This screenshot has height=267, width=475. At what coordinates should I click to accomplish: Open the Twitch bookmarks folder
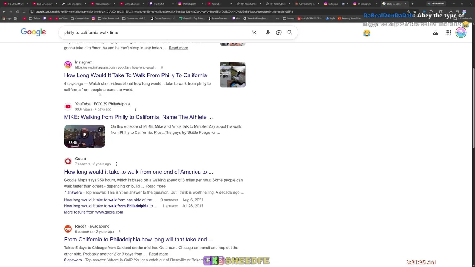(x=35, y=18)
